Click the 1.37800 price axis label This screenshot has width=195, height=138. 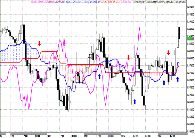190,65
